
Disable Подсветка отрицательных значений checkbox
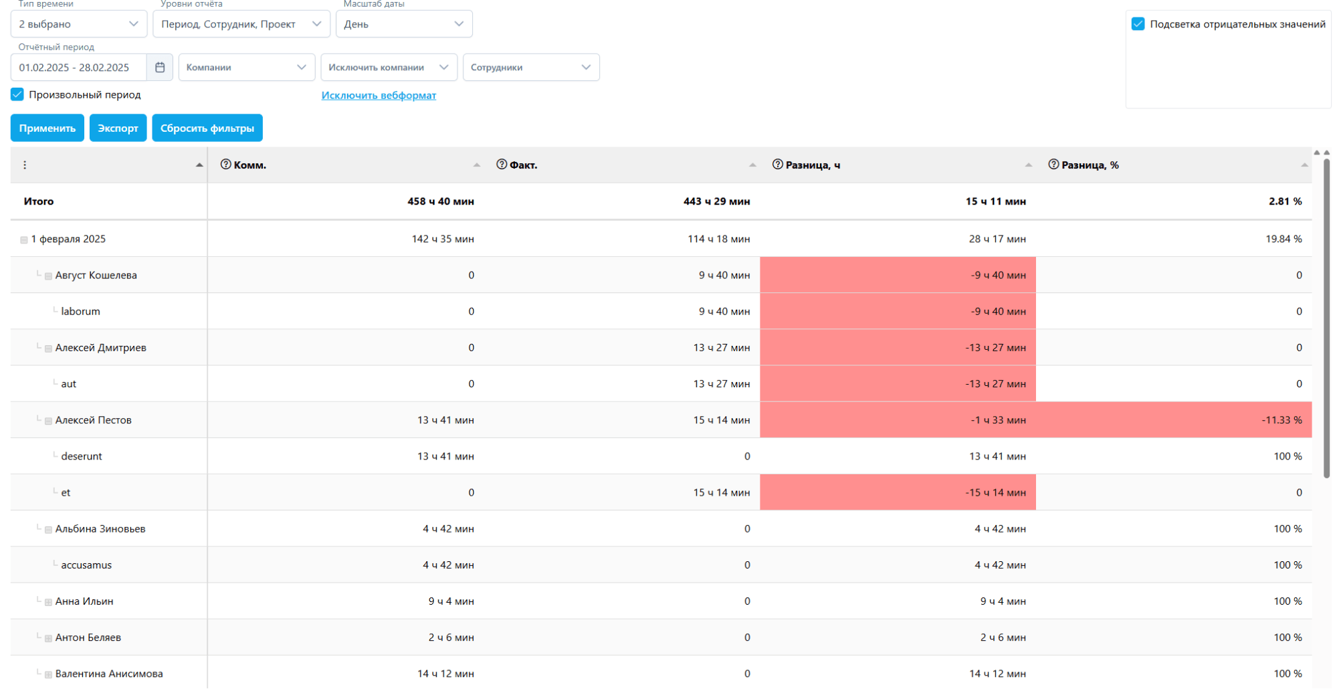click(1138, 24)
